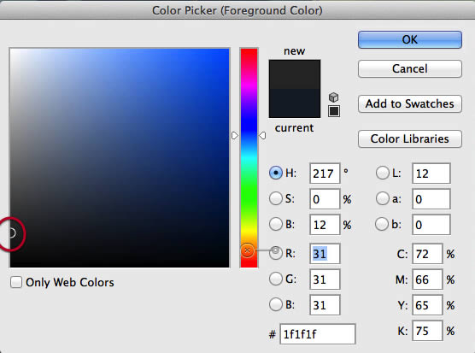Click the web-safe color cube warning icon
The height and width of the screenshot is (353, 475).
333,97
